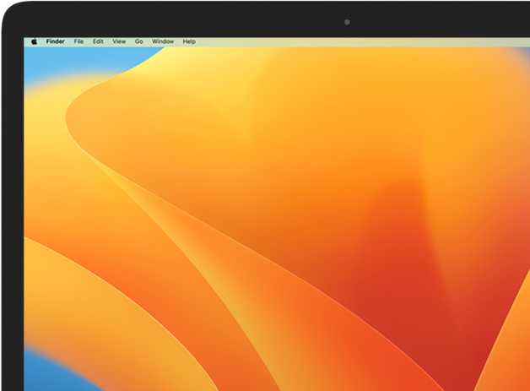The height and width of the screenshot is (391, 530).
Task: Open the Edit menu
Action: [x=98, y=41]
